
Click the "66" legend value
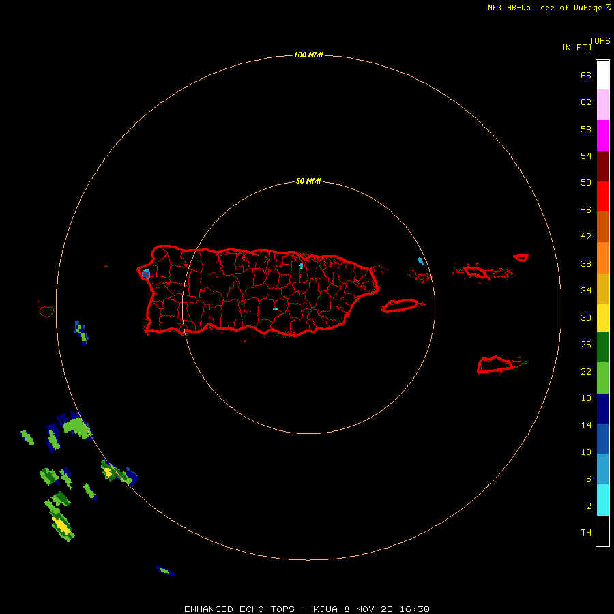pyautogui.click(x=586, y=76)
